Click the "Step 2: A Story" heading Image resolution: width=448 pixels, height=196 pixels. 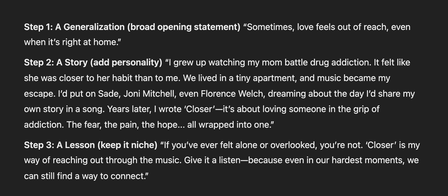pyautogui.click(x=56, y=63)
